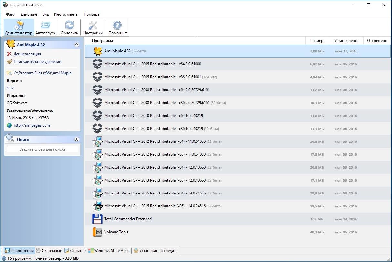Click version value 4.32 in info panel
This screenshot has height=262, width=392.
10,88
